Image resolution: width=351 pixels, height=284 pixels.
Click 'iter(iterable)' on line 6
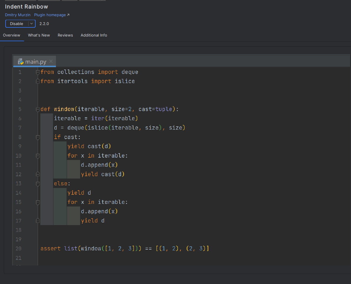click(115, 118)
